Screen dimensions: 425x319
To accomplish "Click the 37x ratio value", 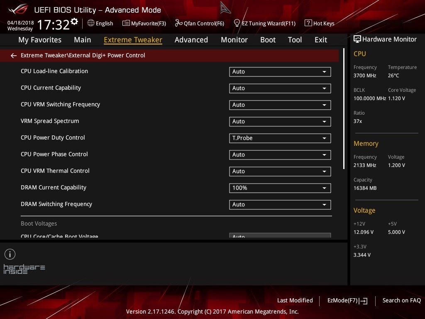I will (358, 121).
